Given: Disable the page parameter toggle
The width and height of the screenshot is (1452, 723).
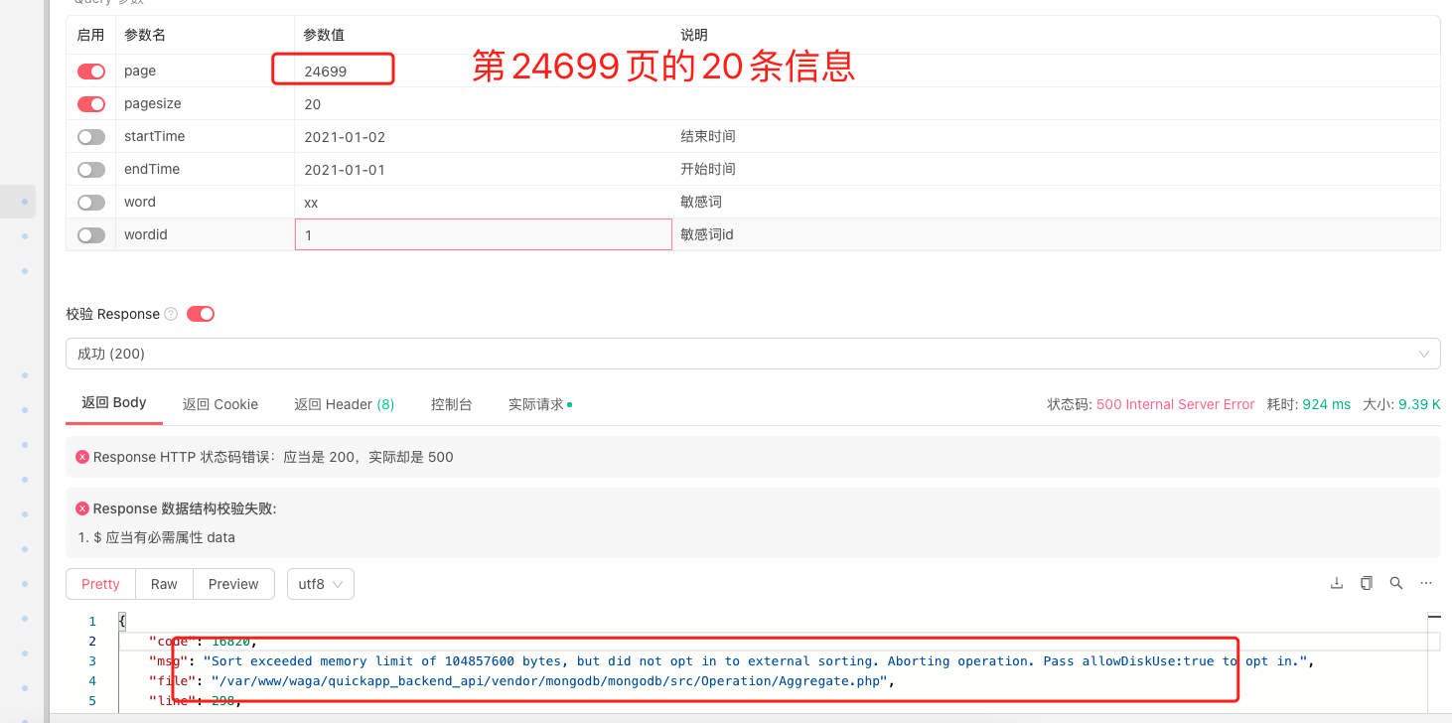Looking at the screenshot, I should [x=90, y=71].
